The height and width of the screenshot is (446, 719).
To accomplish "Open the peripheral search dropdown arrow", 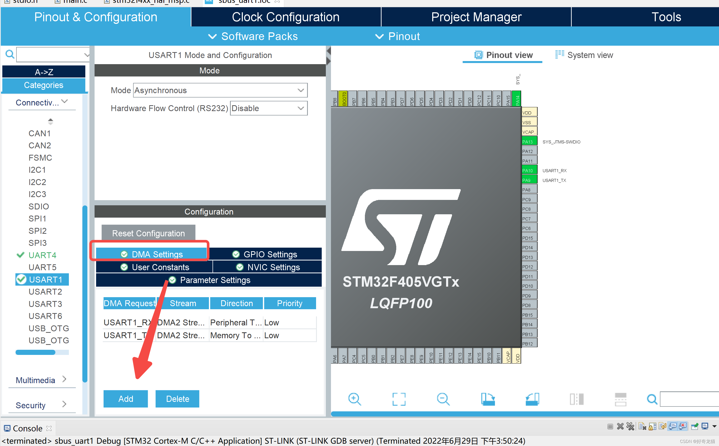I will click(86, 55).
